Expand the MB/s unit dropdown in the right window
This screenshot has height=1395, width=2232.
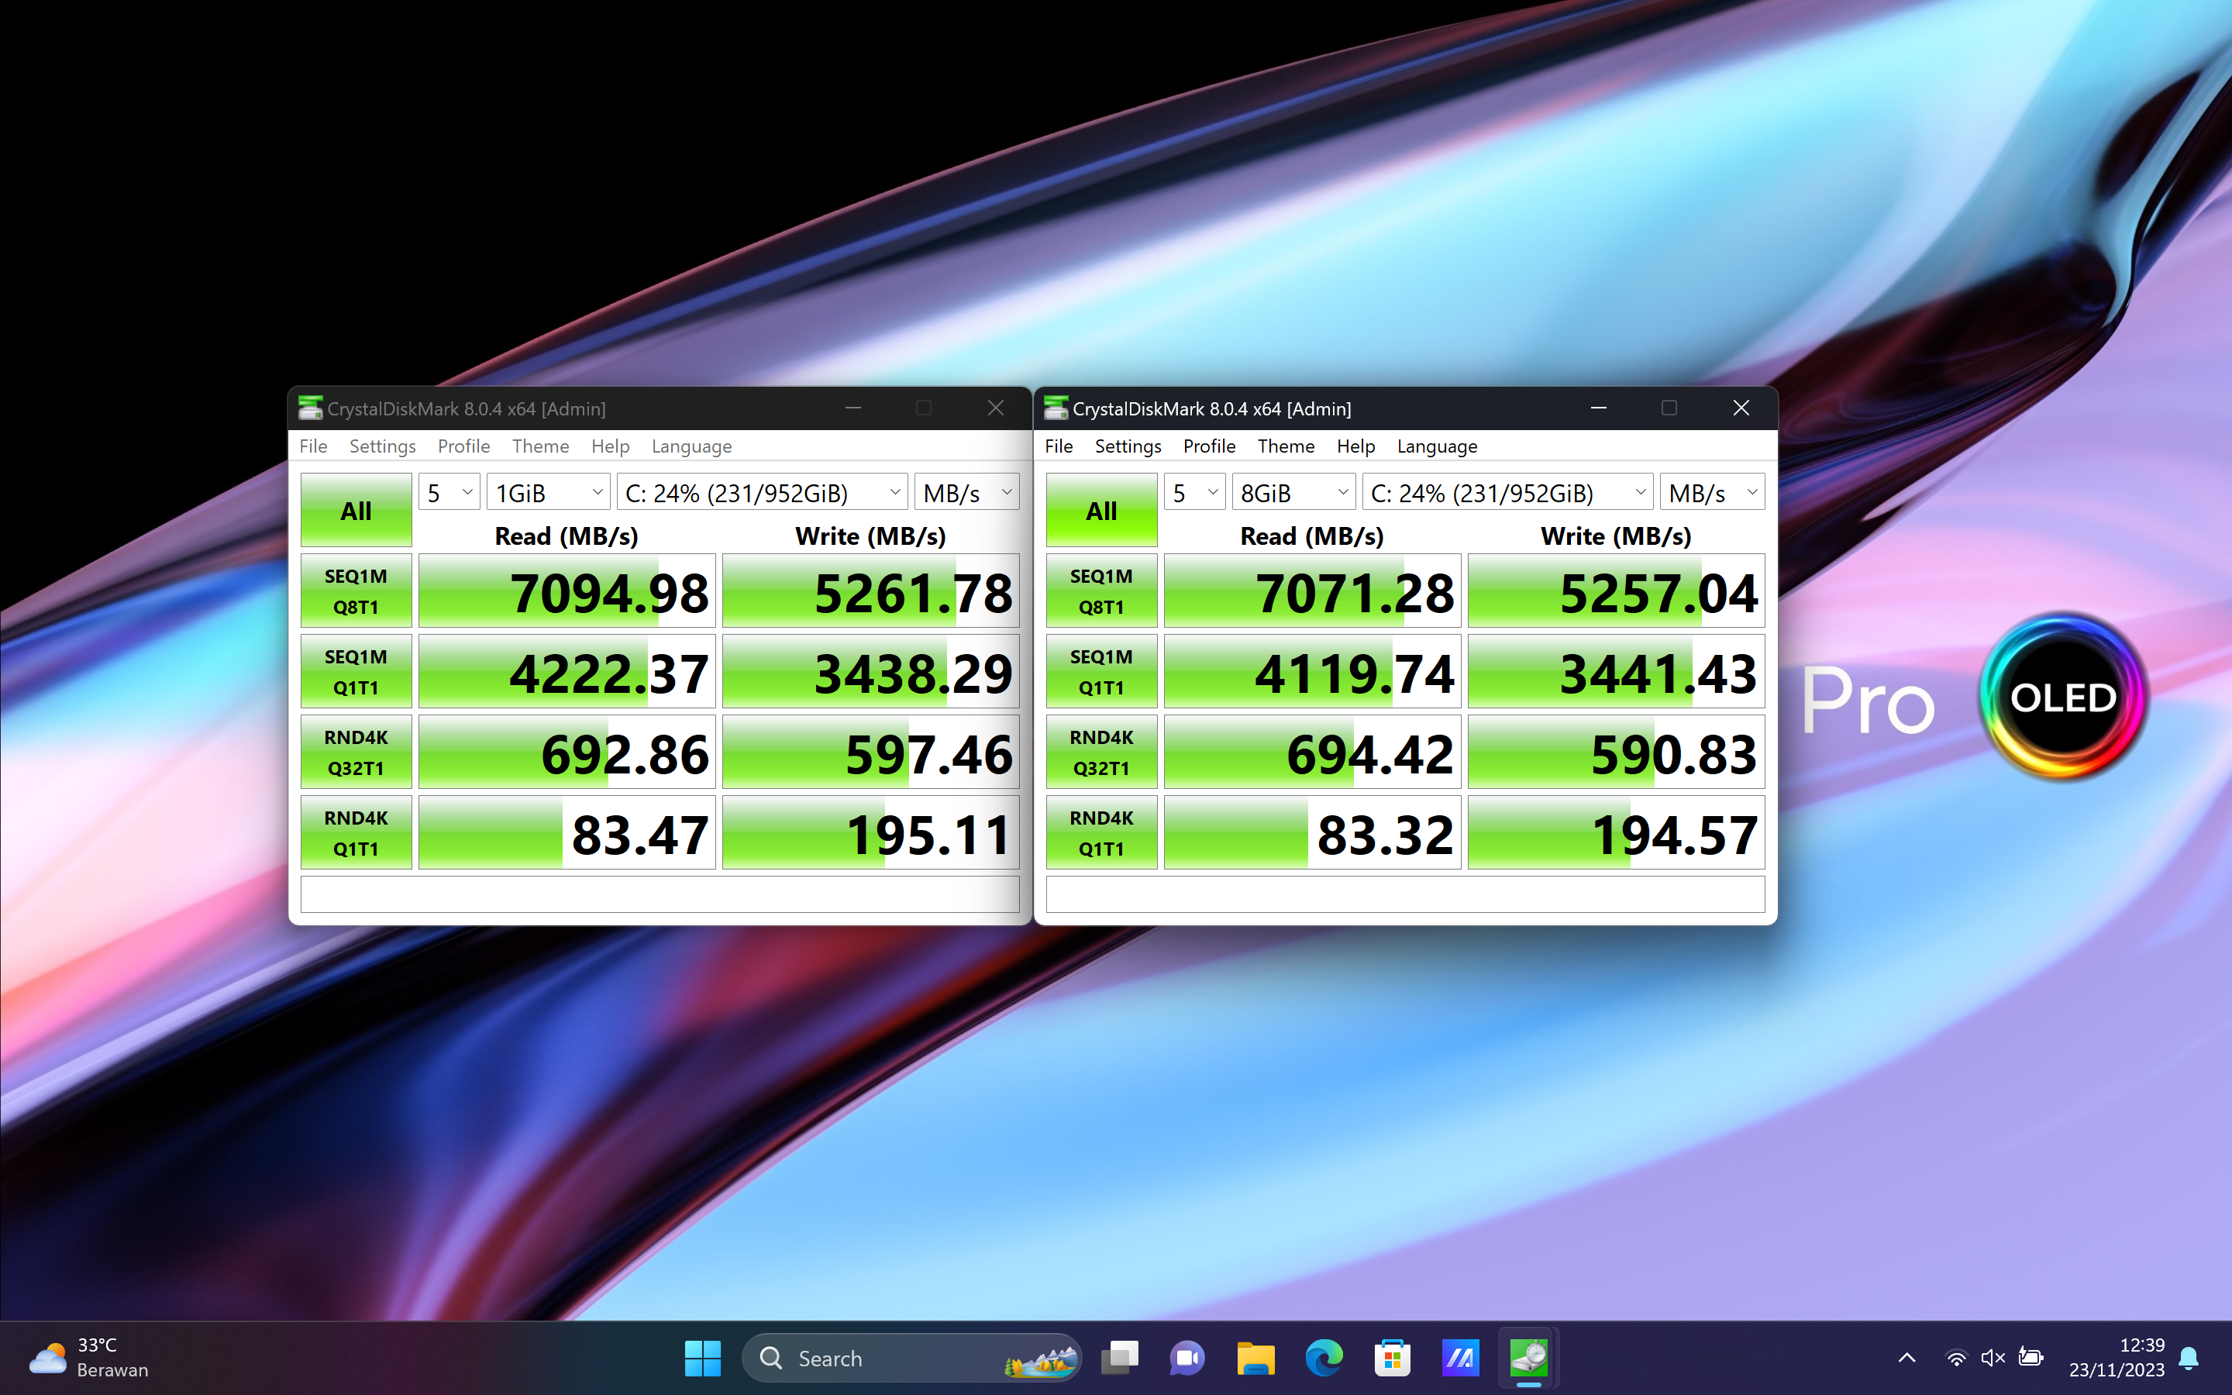(1712, 494)
